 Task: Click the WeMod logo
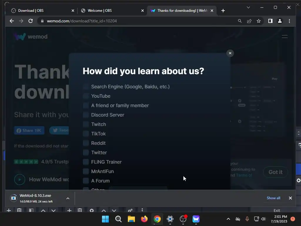pos(31,36)
